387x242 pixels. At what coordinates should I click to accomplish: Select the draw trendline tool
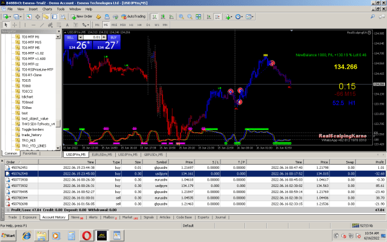[42, 25]
